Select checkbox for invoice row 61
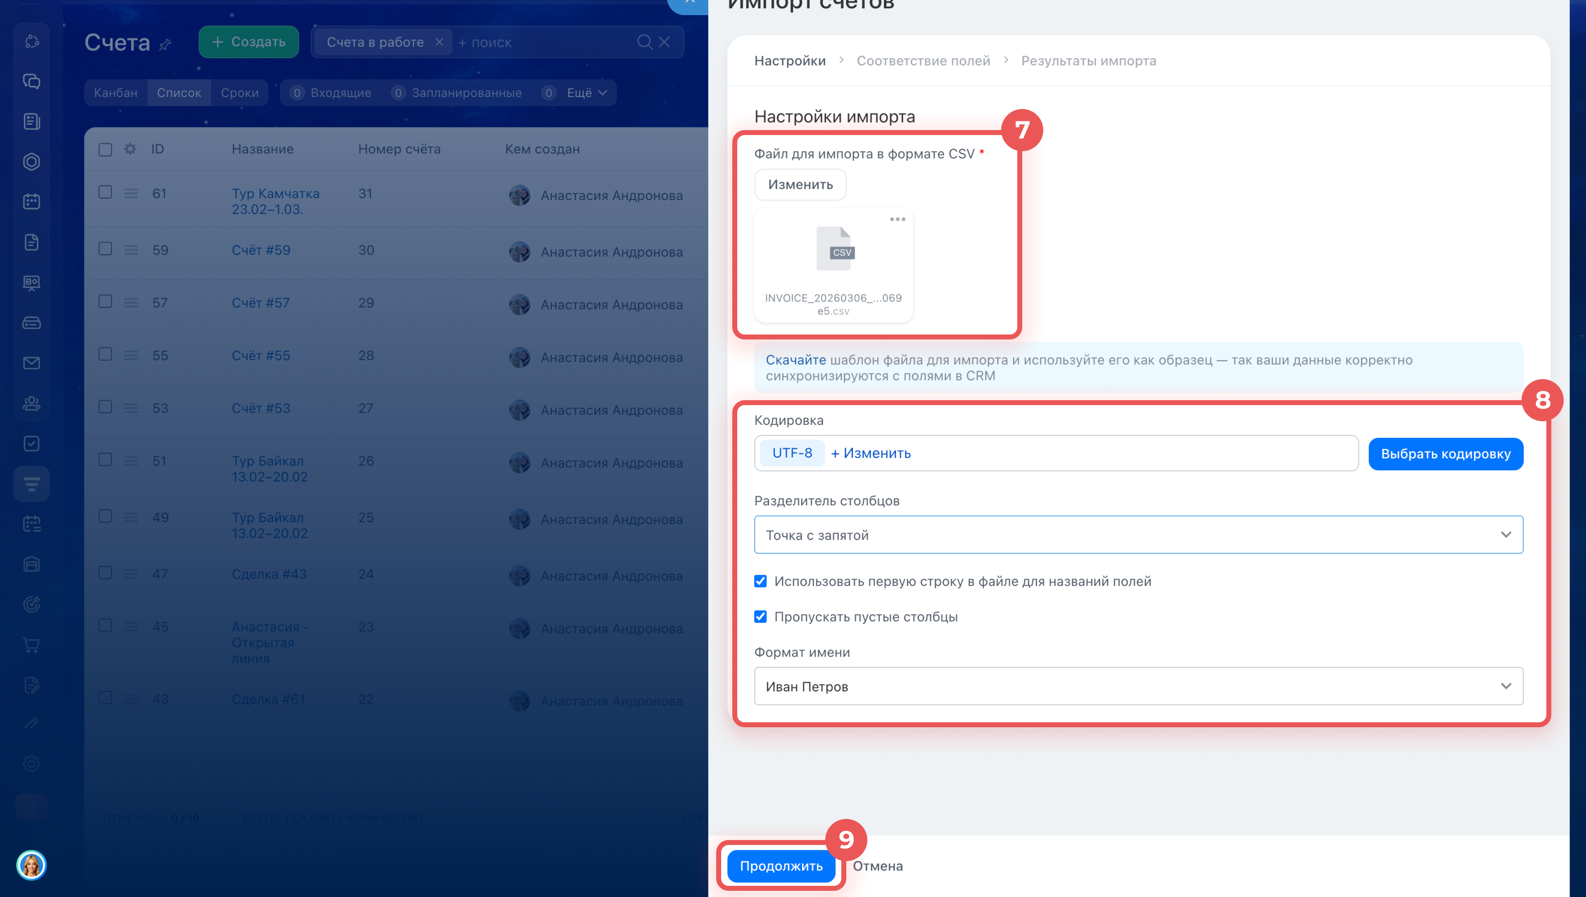The width and height of the screenshot is (1586, 897). [105, 192]
